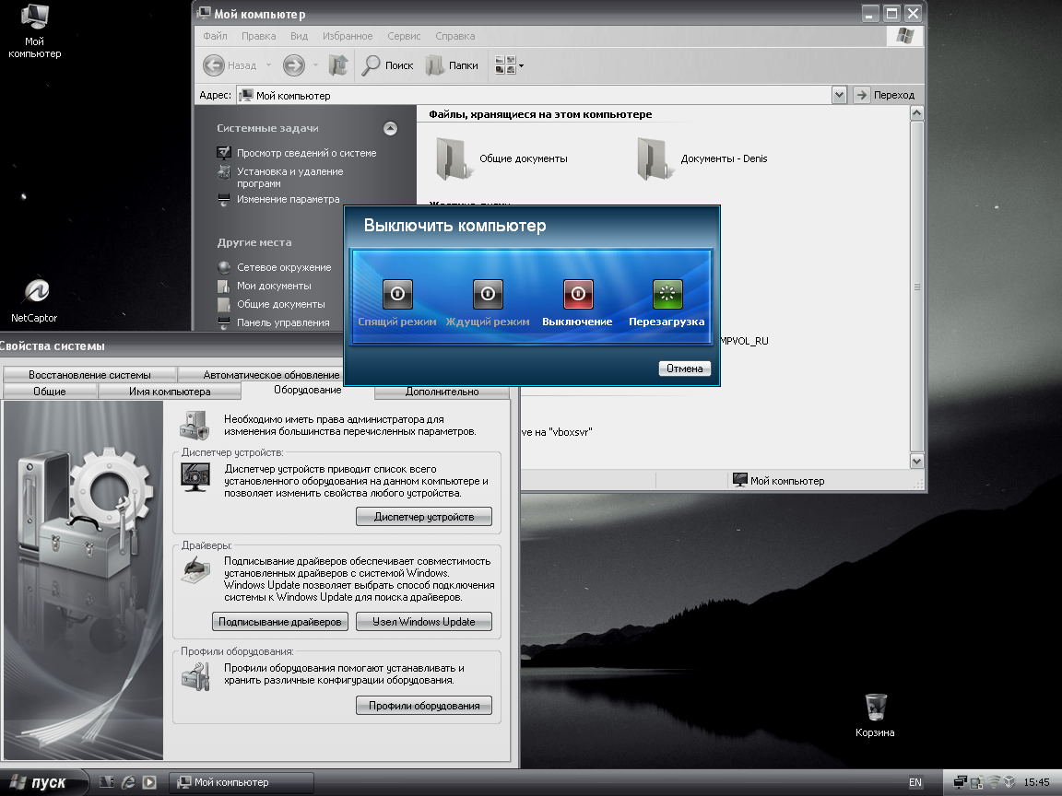The height and width of the screenshot is (796, 1062).
Task: Open Поиск search in Explorer toolbar
Action: [x=387, y=65]
